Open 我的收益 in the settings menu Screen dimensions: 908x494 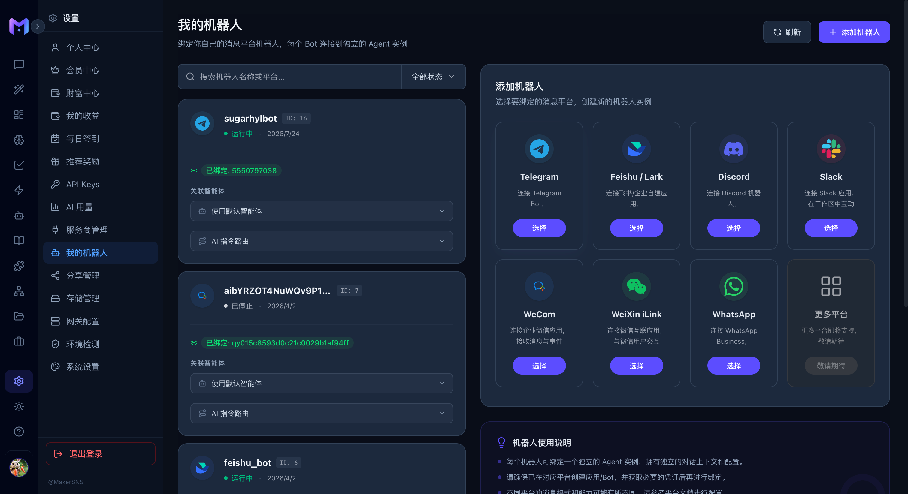click(101, 116)
